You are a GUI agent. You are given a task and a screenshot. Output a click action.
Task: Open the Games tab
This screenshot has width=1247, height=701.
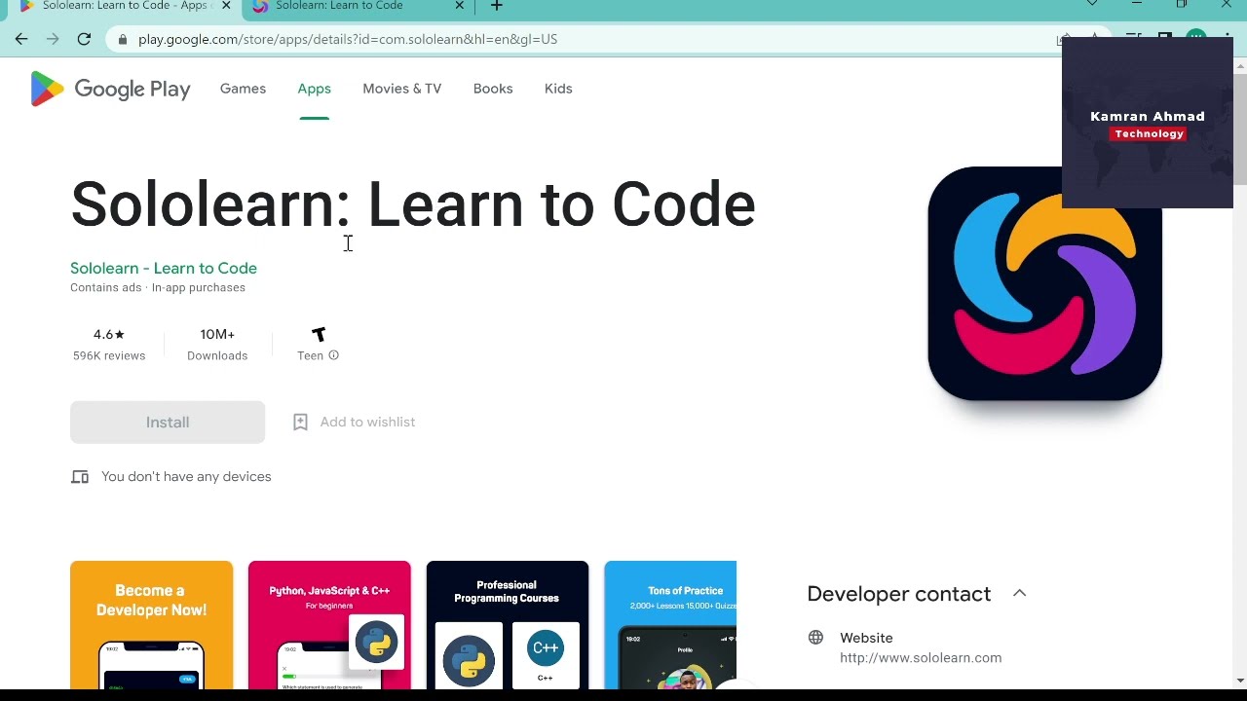coord(243,89)
